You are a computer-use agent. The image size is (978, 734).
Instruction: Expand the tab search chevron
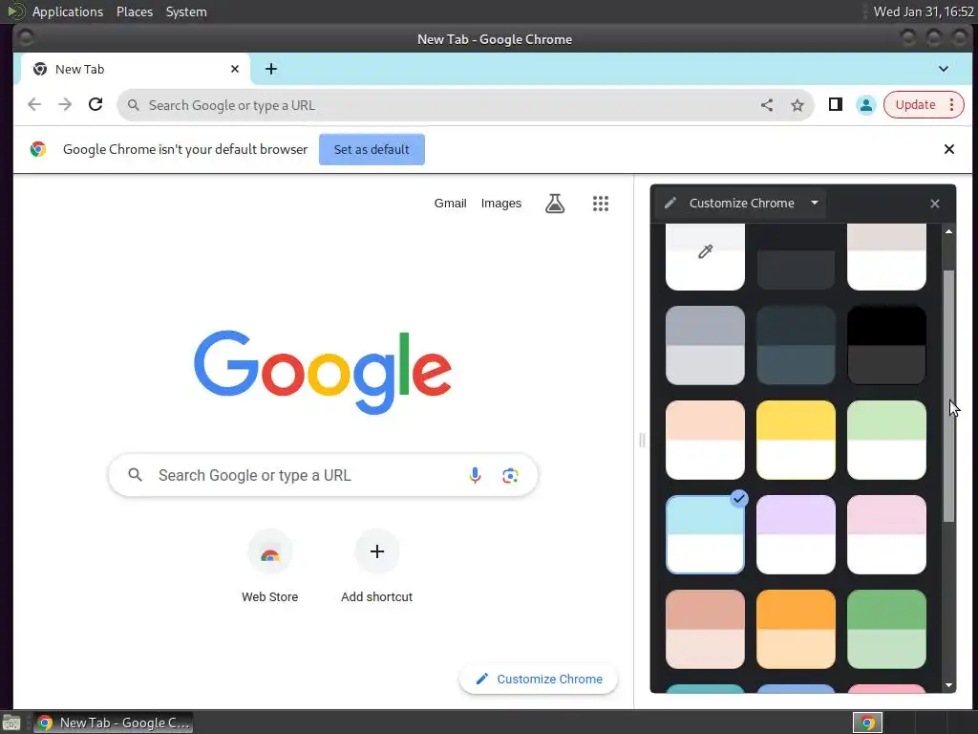click(x=943, y=69)
